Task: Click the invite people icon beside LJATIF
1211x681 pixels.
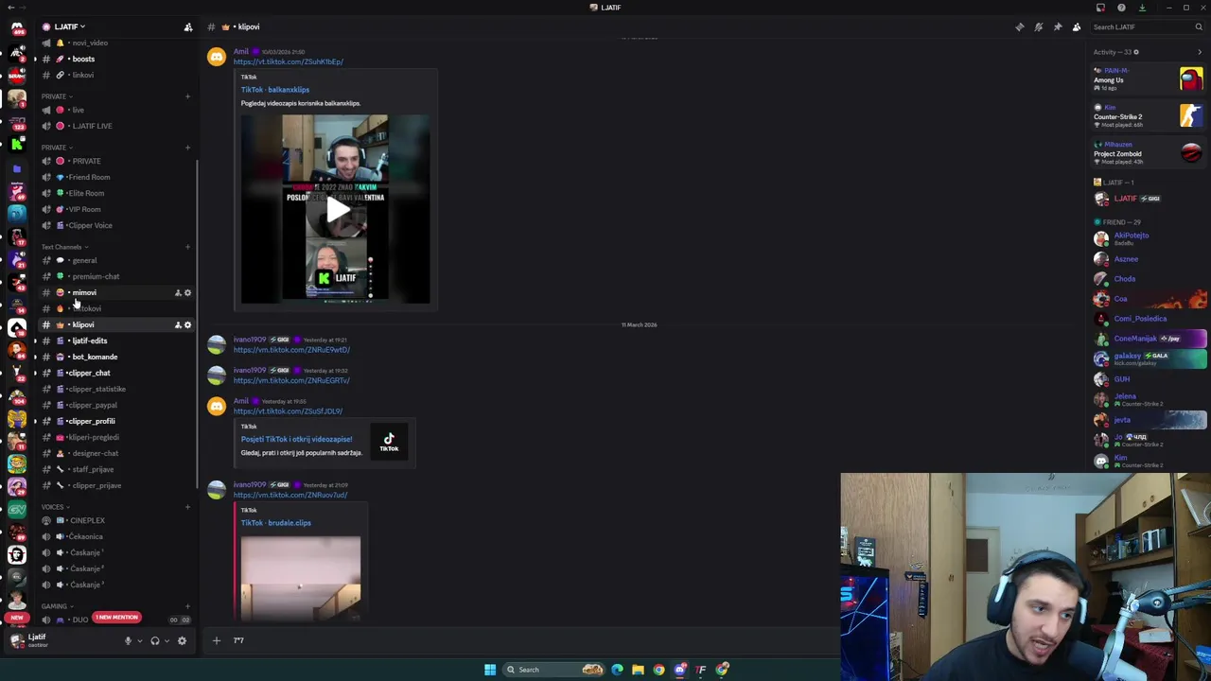Action: (x=187, y=26)
